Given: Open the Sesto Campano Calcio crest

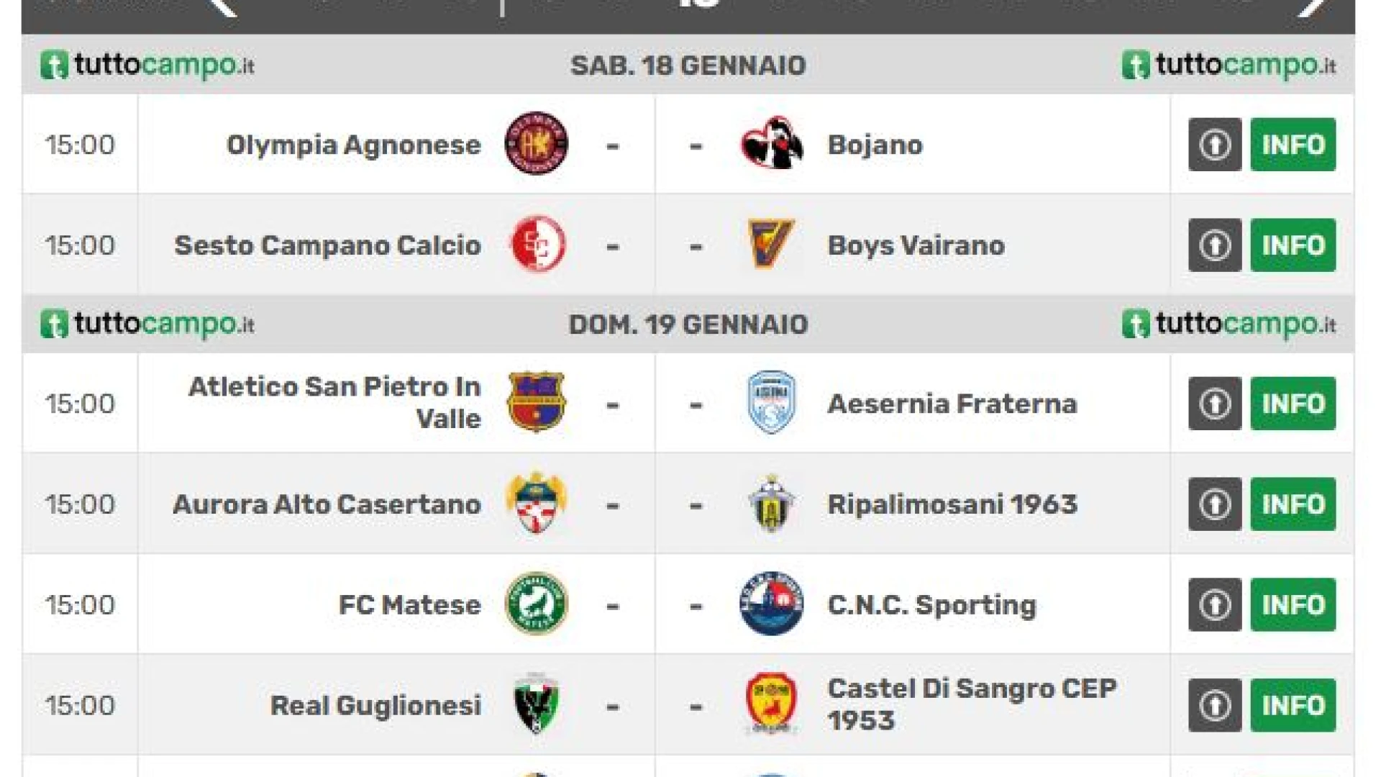Looking at the screenshot, I should point(537,245).
